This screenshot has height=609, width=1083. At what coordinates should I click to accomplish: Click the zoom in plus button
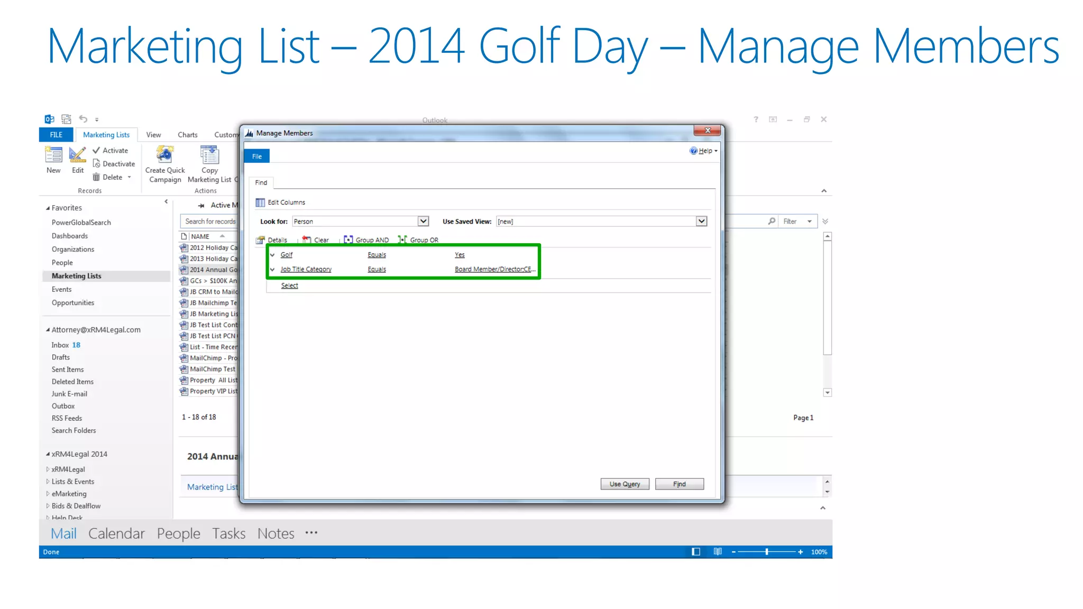(801, 552)
